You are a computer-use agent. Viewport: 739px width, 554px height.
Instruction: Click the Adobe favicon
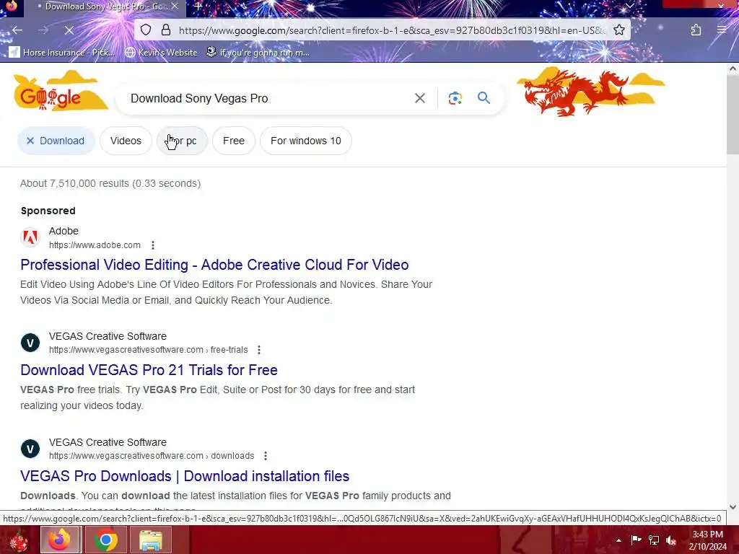(x=30, y=237)
